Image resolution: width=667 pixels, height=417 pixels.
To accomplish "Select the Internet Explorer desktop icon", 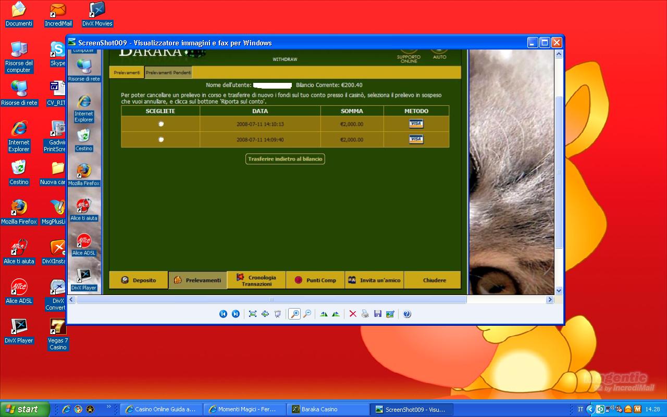I will (x=19, y=137).
